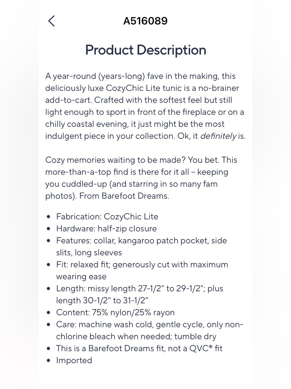Screen dimensions: 291x389
Task: Tap the italic word 'definitely'
Action: point(219,136)
